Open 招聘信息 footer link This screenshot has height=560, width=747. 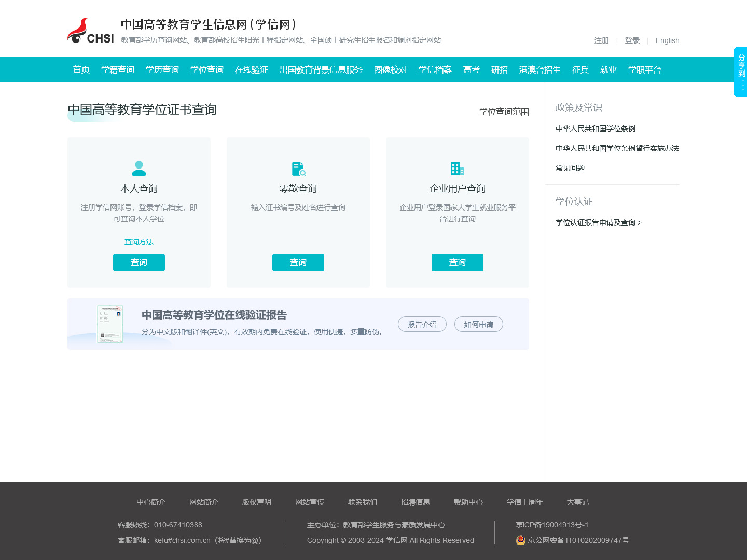416,502
